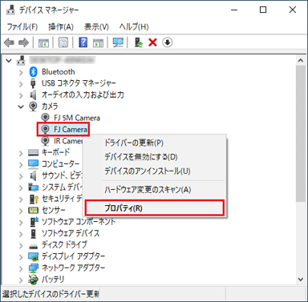Click the センサー category icon

tap(33, 210)
